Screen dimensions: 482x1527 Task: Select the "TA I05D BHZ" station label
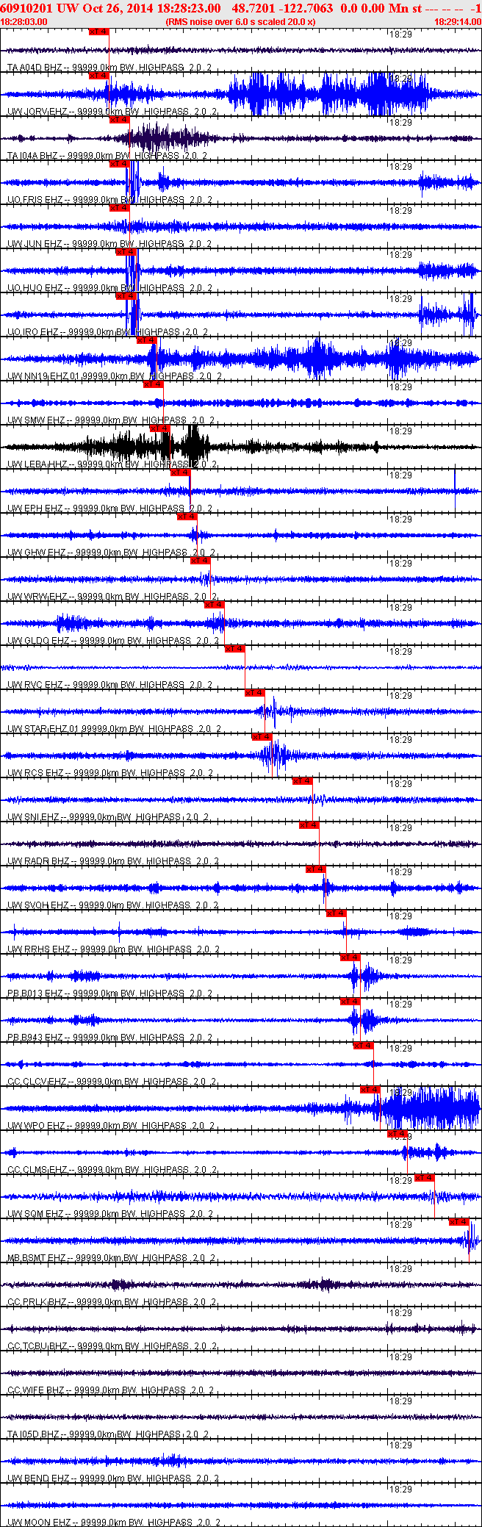point(33,1434)
